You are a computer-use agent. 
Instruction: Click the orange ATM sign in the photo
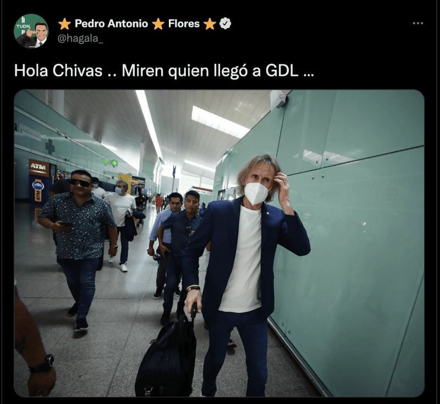pos(38,167)
